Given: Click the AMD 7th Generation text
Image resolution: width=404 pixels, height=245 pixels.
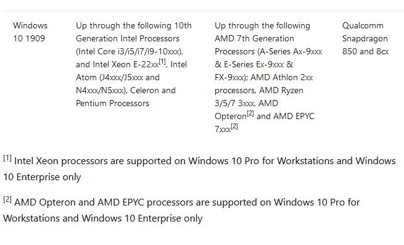Looking at the screenshot, I should (x=254, y=39).
